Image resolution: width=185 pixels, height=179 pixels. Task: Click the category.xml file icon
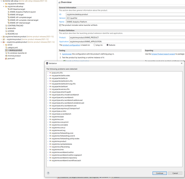coord(6,48)
